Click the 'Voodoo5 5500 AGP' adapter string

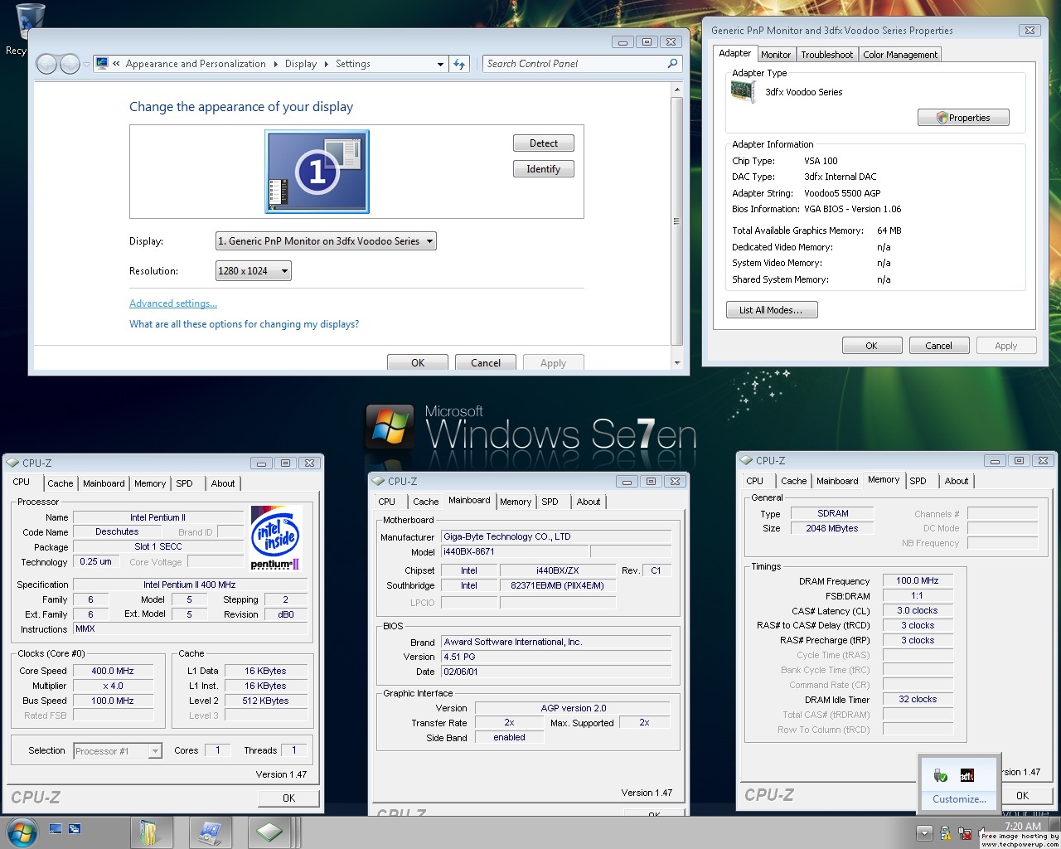[x=842, y=193]
